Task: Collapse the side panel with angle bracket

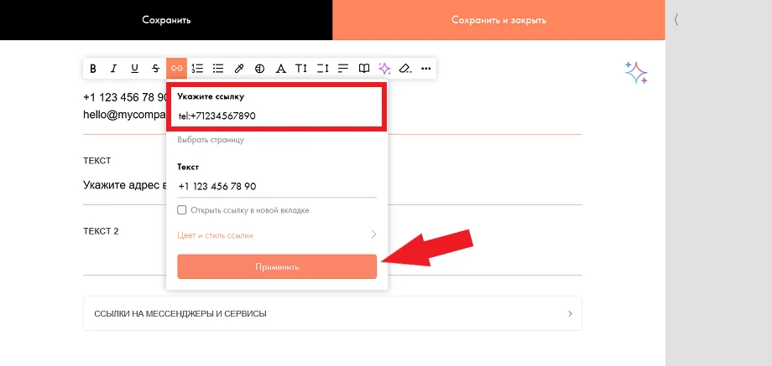Action: [x=676, y=19]
